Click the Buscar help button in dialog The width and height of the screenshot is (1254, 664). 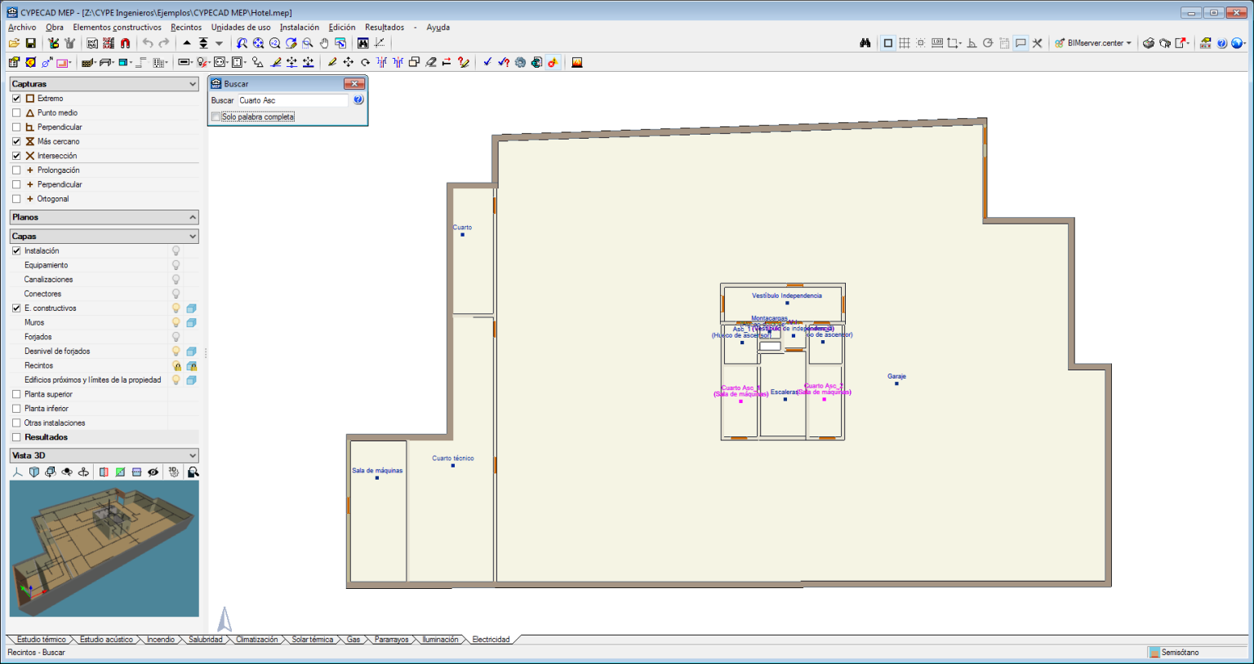point(357,99)
